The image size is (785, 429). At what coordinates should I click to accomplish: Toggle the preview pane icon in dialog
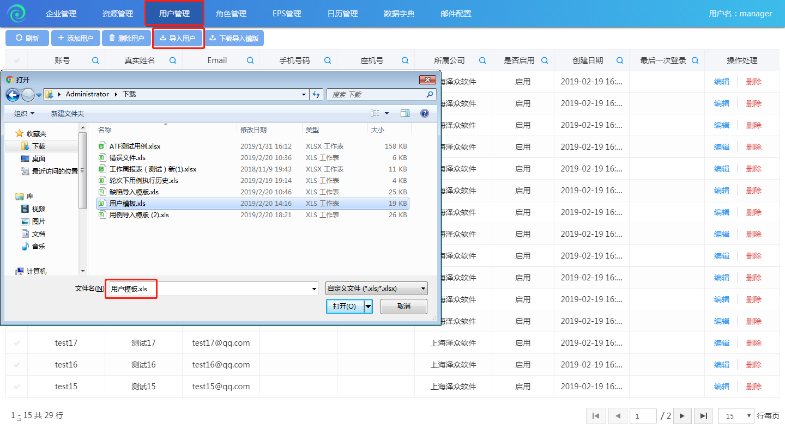point(404,113)
